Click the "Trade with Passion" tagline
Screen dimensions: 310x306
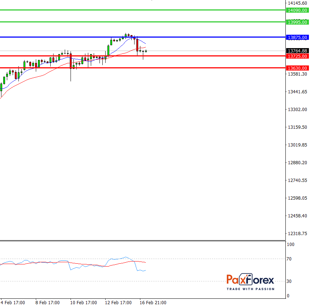pyautogui.click(x=250, y=289)
